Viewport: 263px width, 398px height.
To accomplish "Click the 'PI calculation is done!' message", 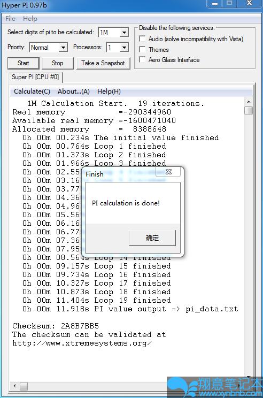I will click(126, 203).
